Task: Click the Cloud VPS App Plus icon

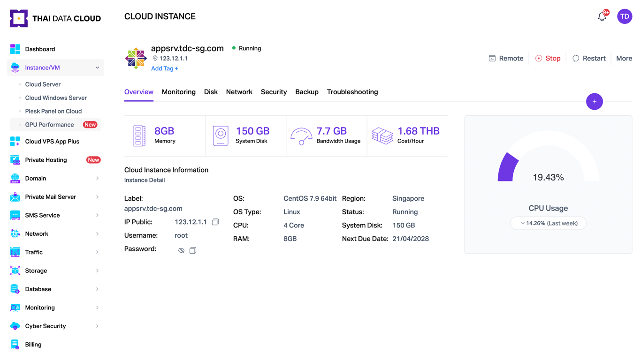Action: point(15,141)
